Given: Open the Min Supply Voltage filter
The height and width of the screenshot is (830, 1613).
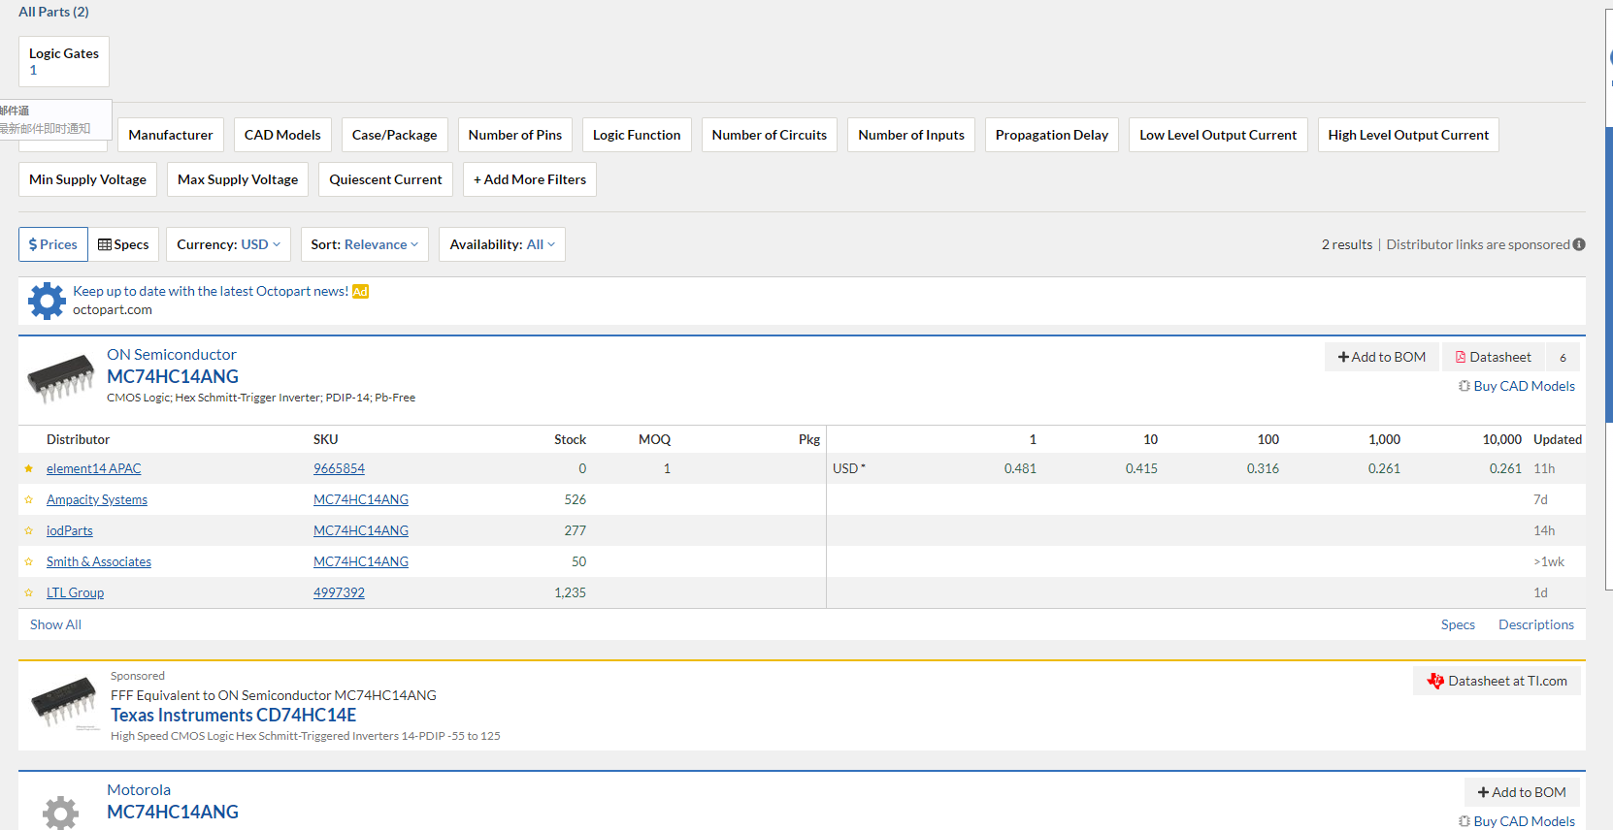Looking at the screenshot, I should (x=87, y=179).
